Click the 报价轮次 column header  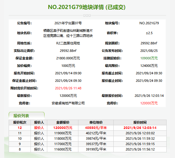20,122
